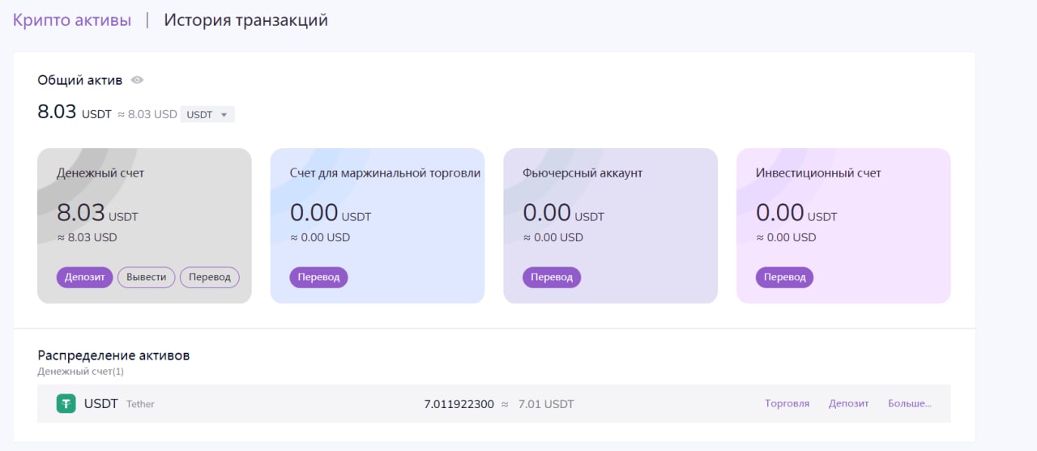Click Перевод under Фьючерсный аккаунт
The width and height of the screenshot is (1037, 451).
point(552,277)
